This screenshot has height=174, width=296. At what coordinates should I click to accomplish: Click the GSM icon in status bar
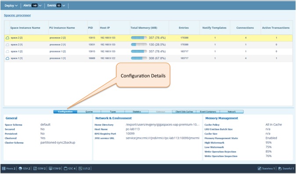[x=35, y=168]
